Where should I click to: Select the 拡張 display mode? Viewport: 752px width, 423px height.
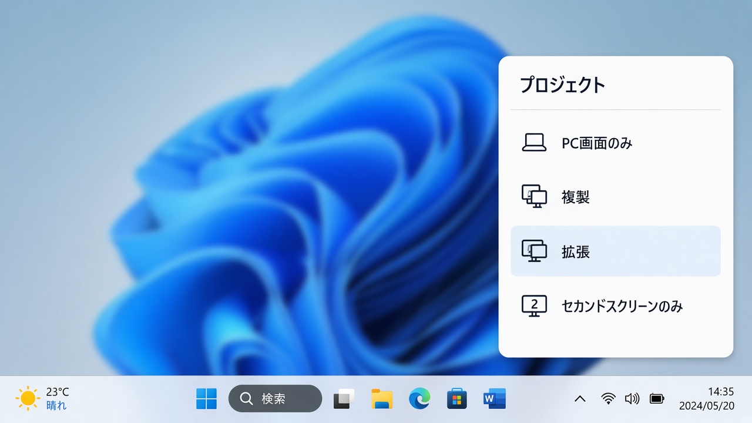pyautogui.click(x=615, y=251)
